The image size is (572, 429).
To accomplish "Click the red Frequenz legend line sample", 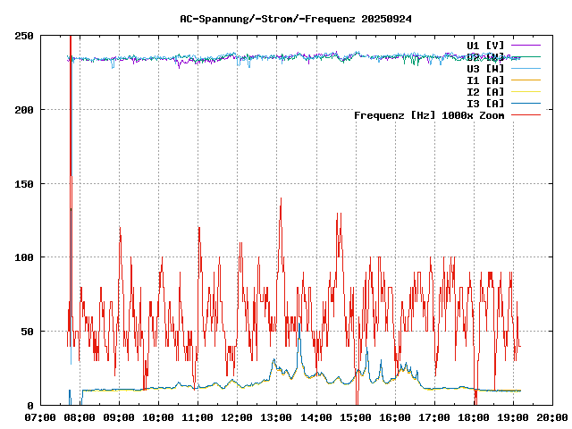I will click(526, 114).
